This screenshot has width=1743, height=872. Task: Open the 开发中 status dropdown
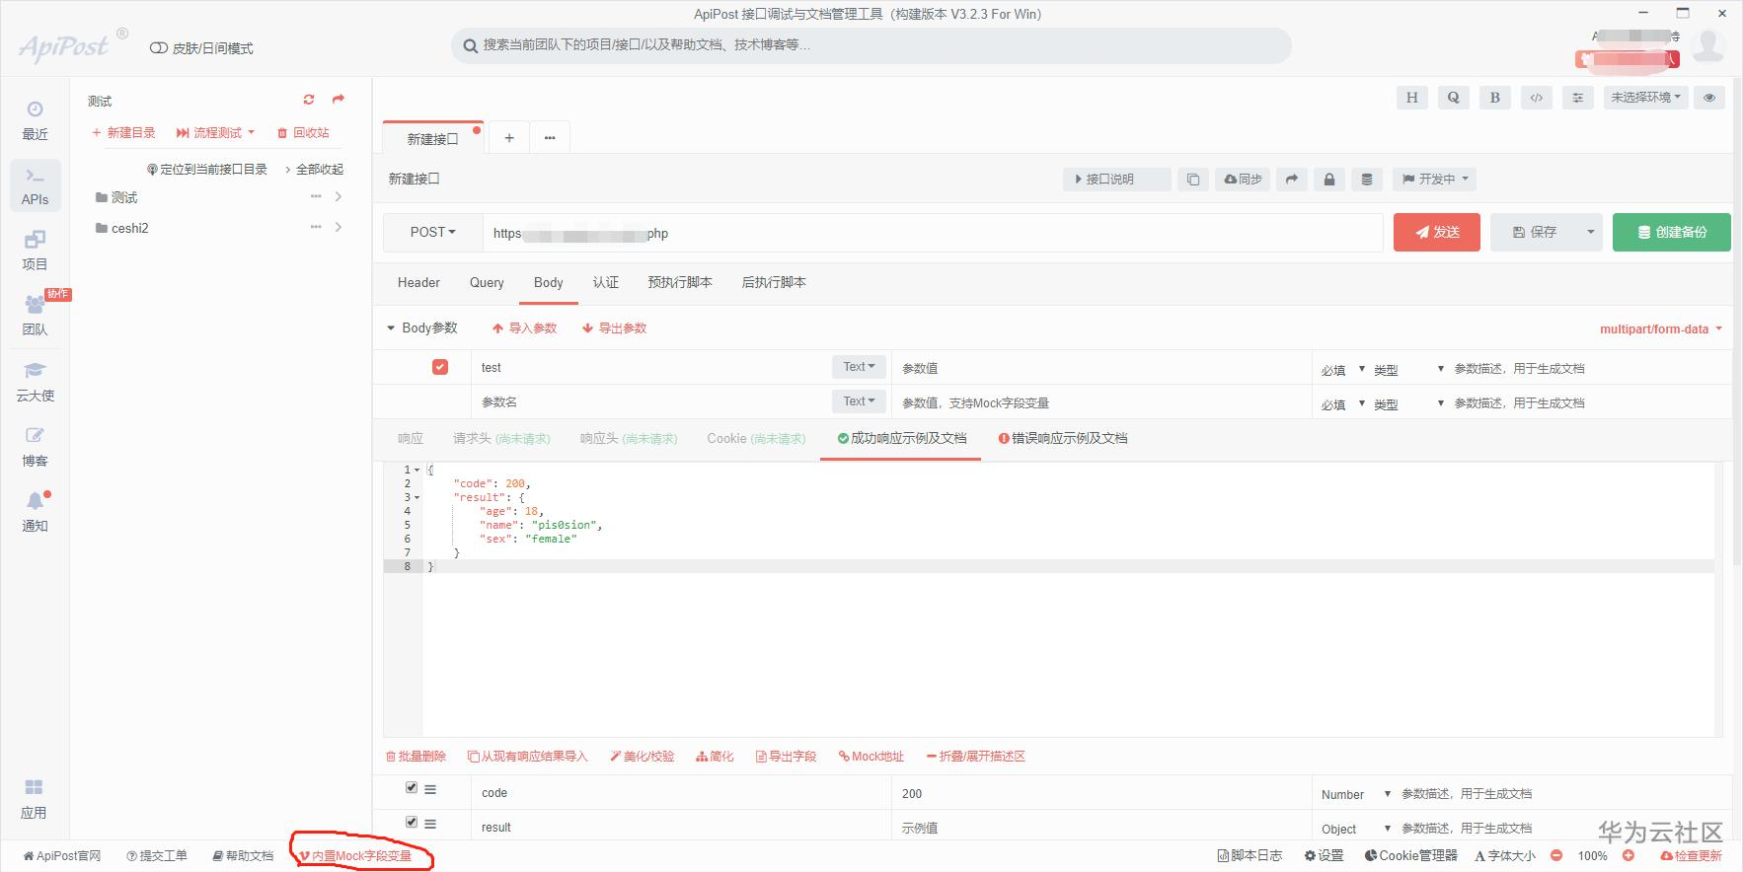coord(1436,180)
